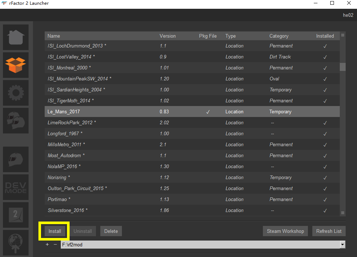Sort by the Installed column header
Viewport: 357px width, 257px height.
pyautogui.click(x=325, y=36)
